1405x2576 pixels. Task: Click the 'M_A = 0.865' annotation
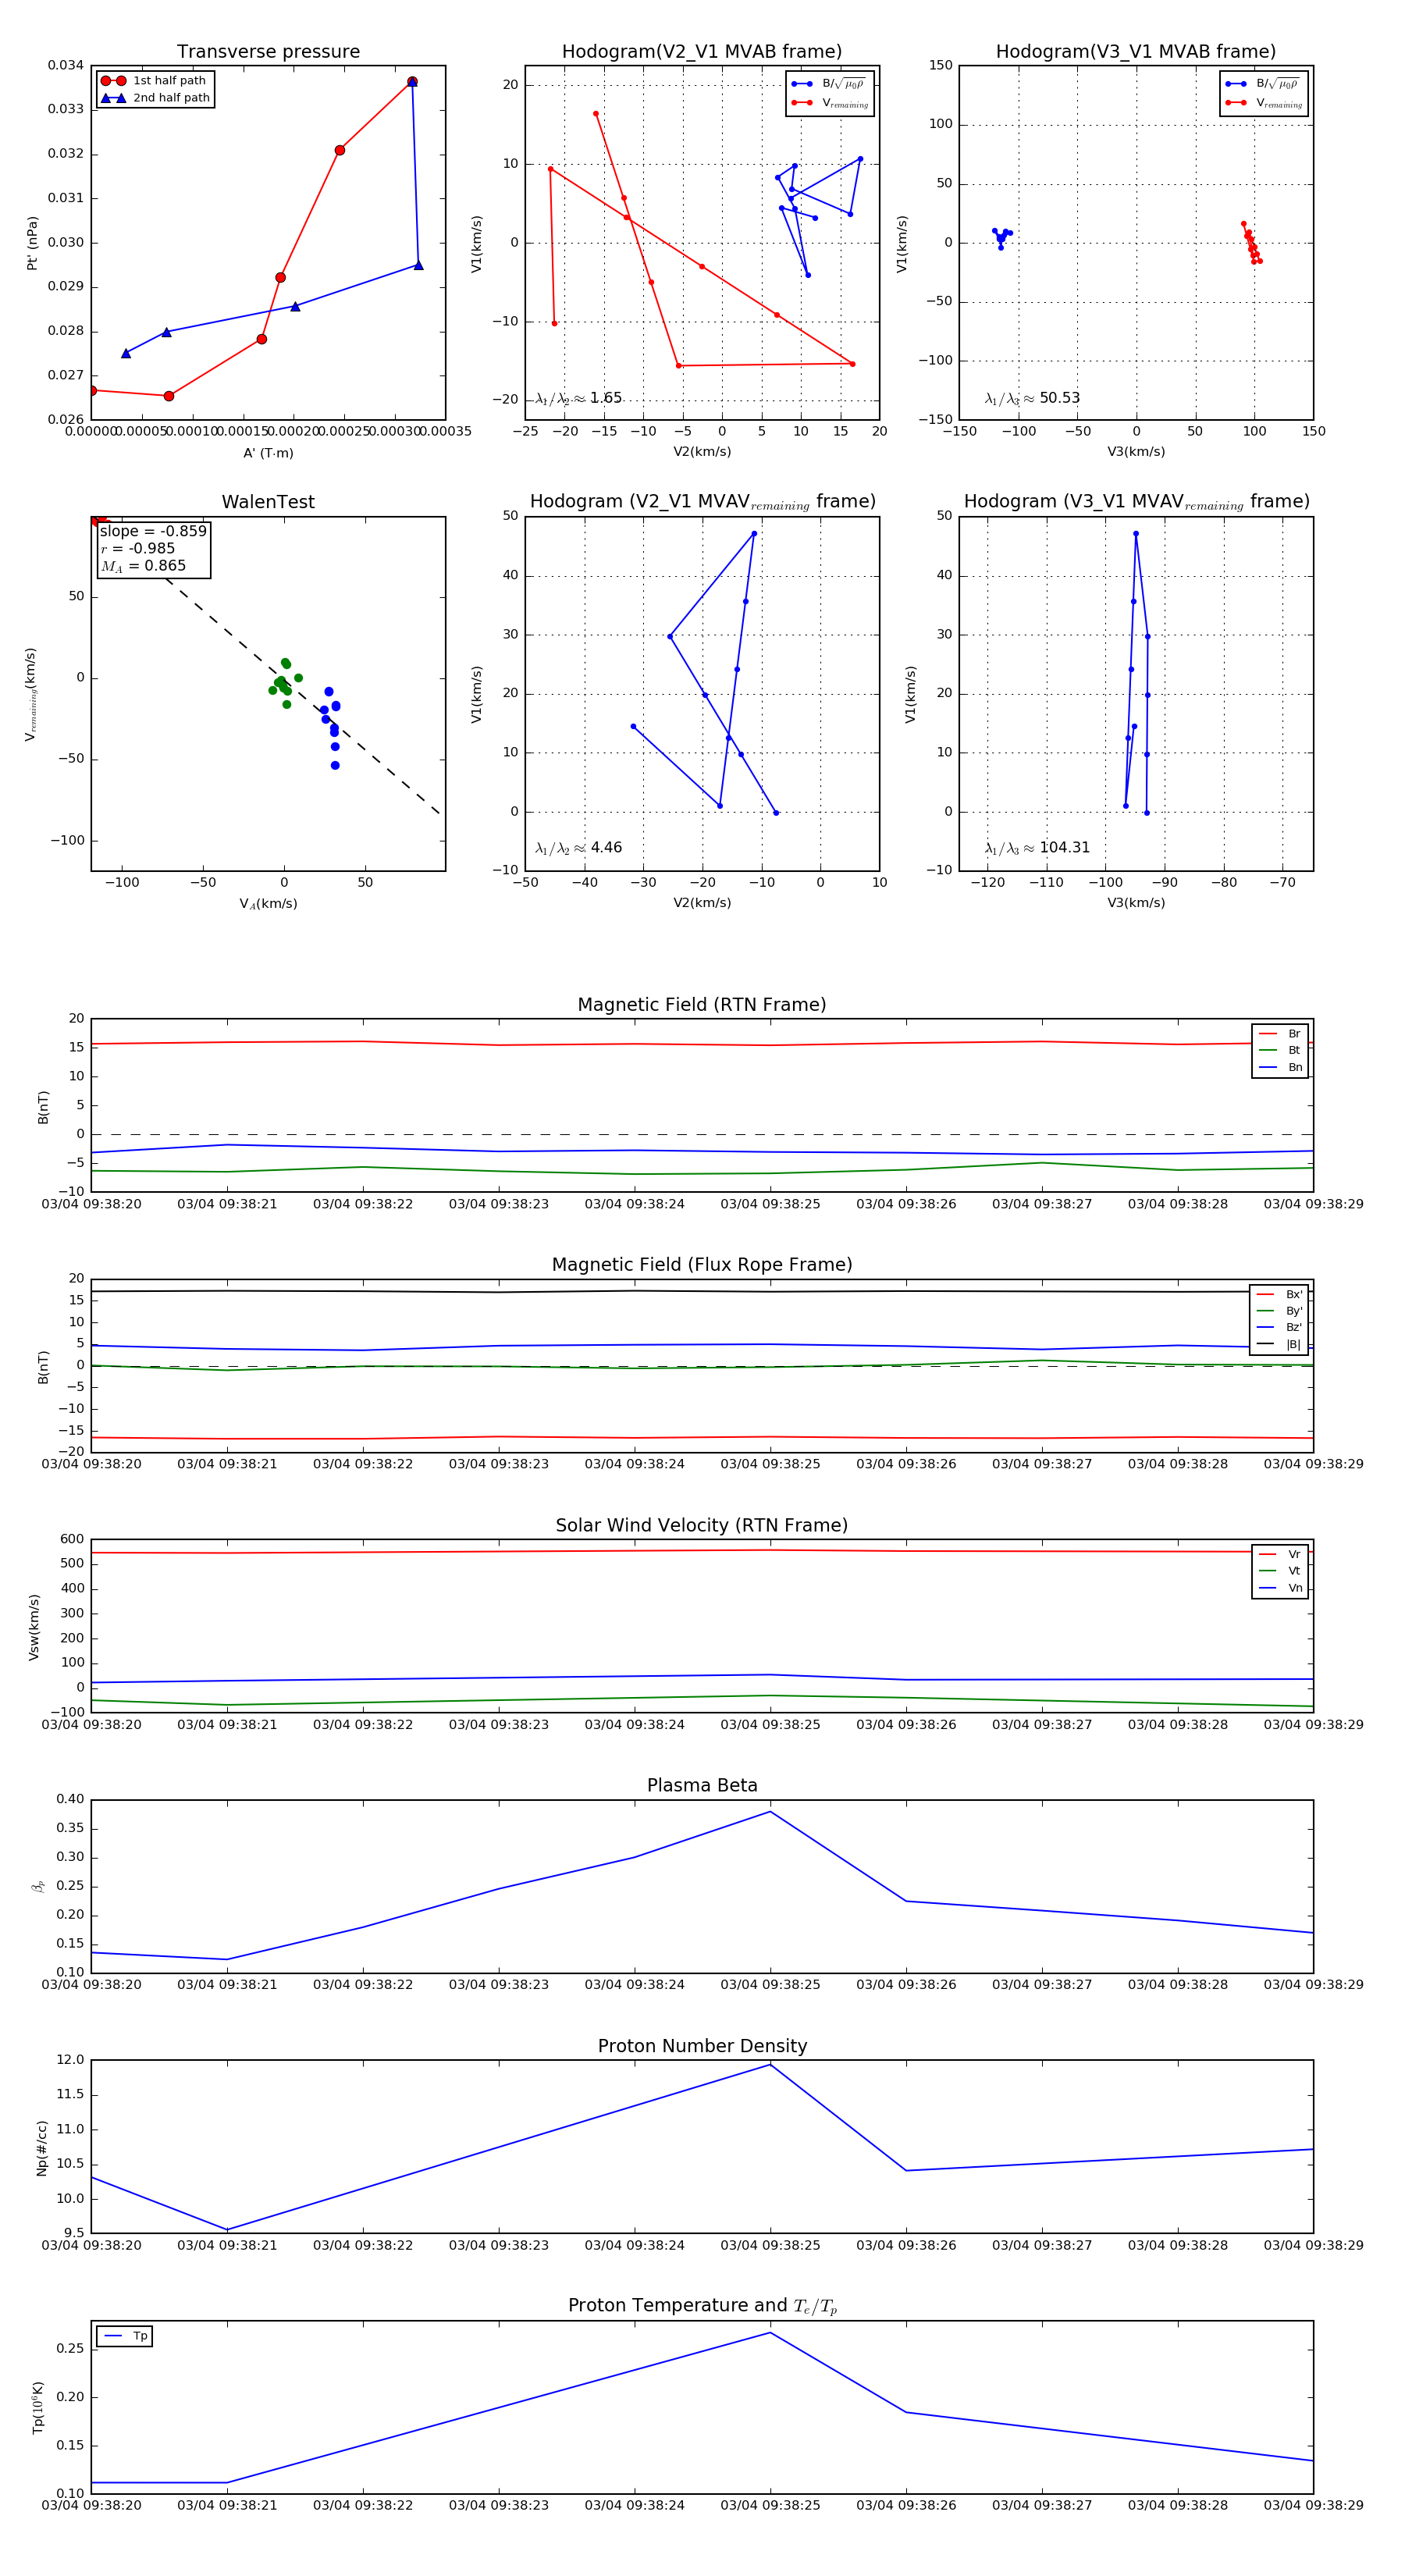[x=143, y=566]
